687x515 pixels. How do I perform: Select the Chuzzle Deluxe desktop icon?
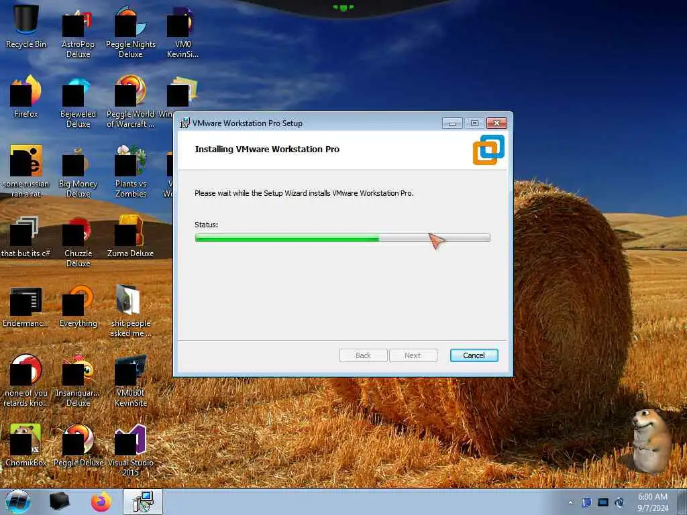click(78, 241)
